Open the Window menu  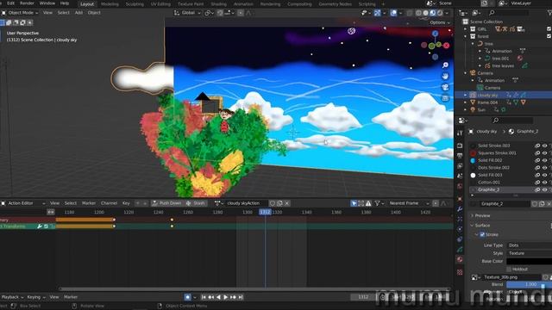[x=47, y=3]
